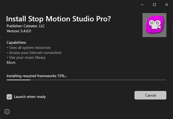Open the info icon in the bottom corner
This screenshot has width=173, height=119.
point(7,112)
